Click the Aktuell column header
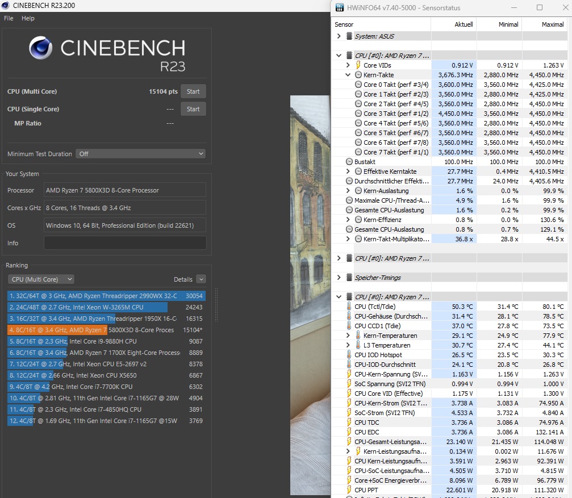Screen dimensions: 572x498 (454, 24)
